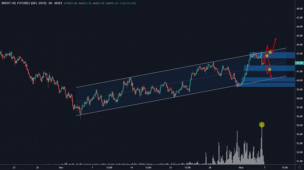The width and height of the screenshot is (304, 170).
Task: Click the 56.00 price axis label
Action: pyautogui.click(x=299, y=116)
